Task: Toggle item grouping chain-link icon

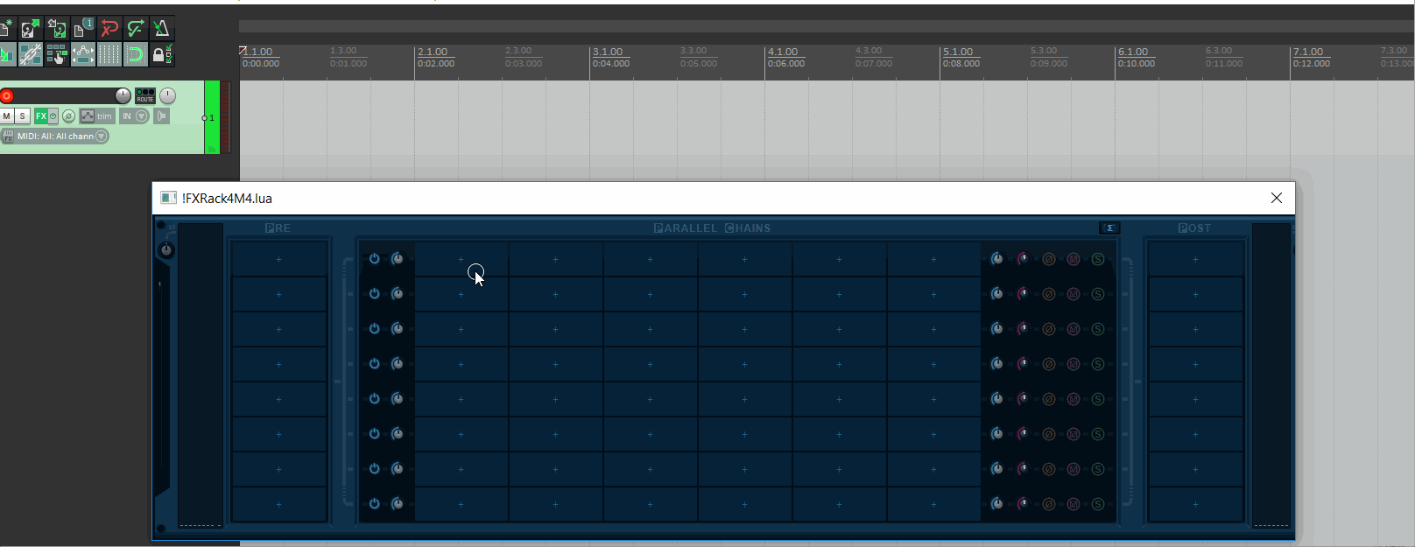Action: click(31, 55)
